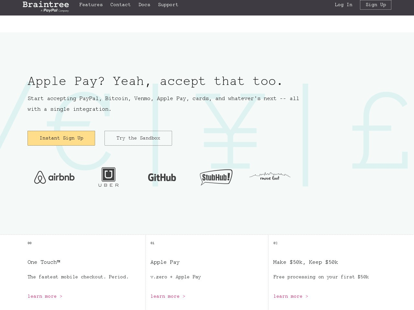
Task: Go to Docs in the navigation
Action: (x=144, y=5)
